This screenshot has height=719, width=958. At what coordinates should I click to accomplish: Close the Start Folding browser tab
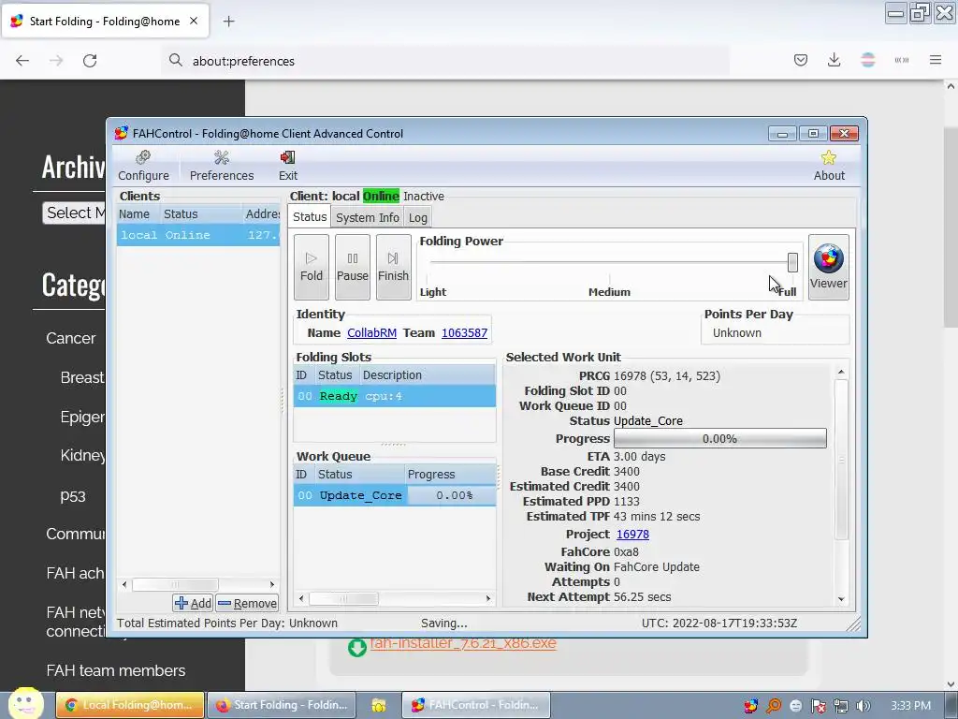coord(194,21)
